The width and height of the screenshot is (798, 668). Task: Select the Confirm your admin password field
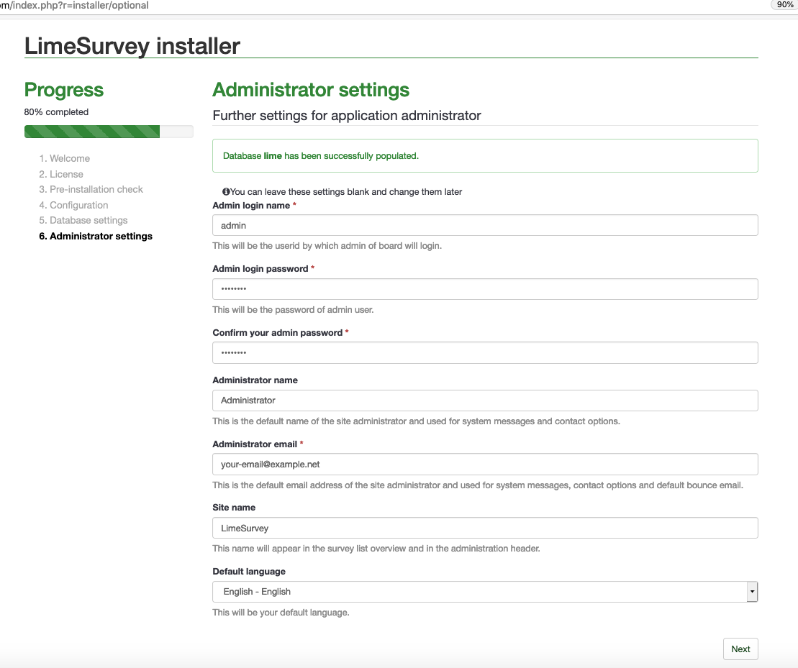coord(485,353)
